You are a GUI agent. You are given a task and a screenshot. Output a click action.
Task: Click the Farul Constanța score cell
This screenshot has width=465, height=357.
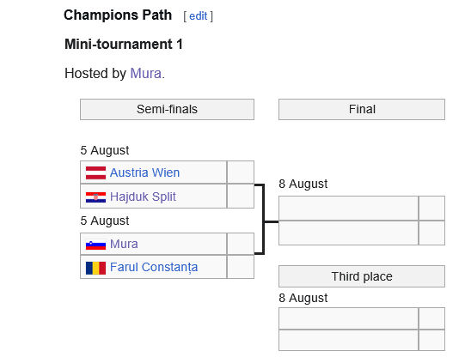point(241,267)
